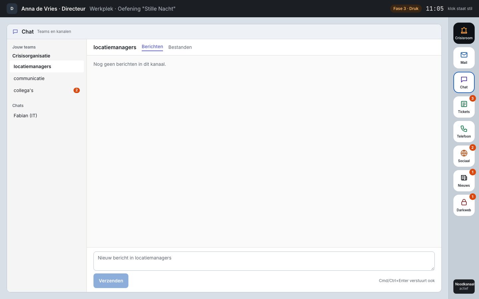This screenshot has width=479, height=299.
Task: Open the Fabian (IT) chat
Action: coord(47,116)
